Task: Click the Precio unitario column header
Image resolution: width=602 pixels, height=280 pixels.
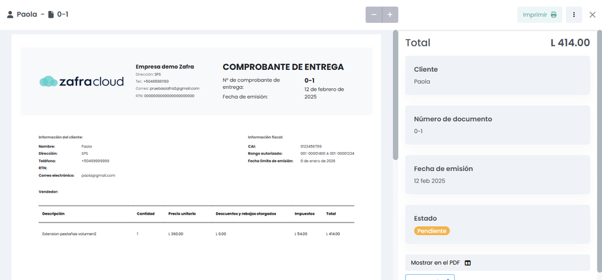Action: [182, 213]
